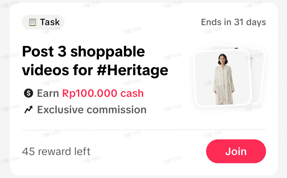
Task: Select the word commission in the benefits line
Action: click(117, 110)
